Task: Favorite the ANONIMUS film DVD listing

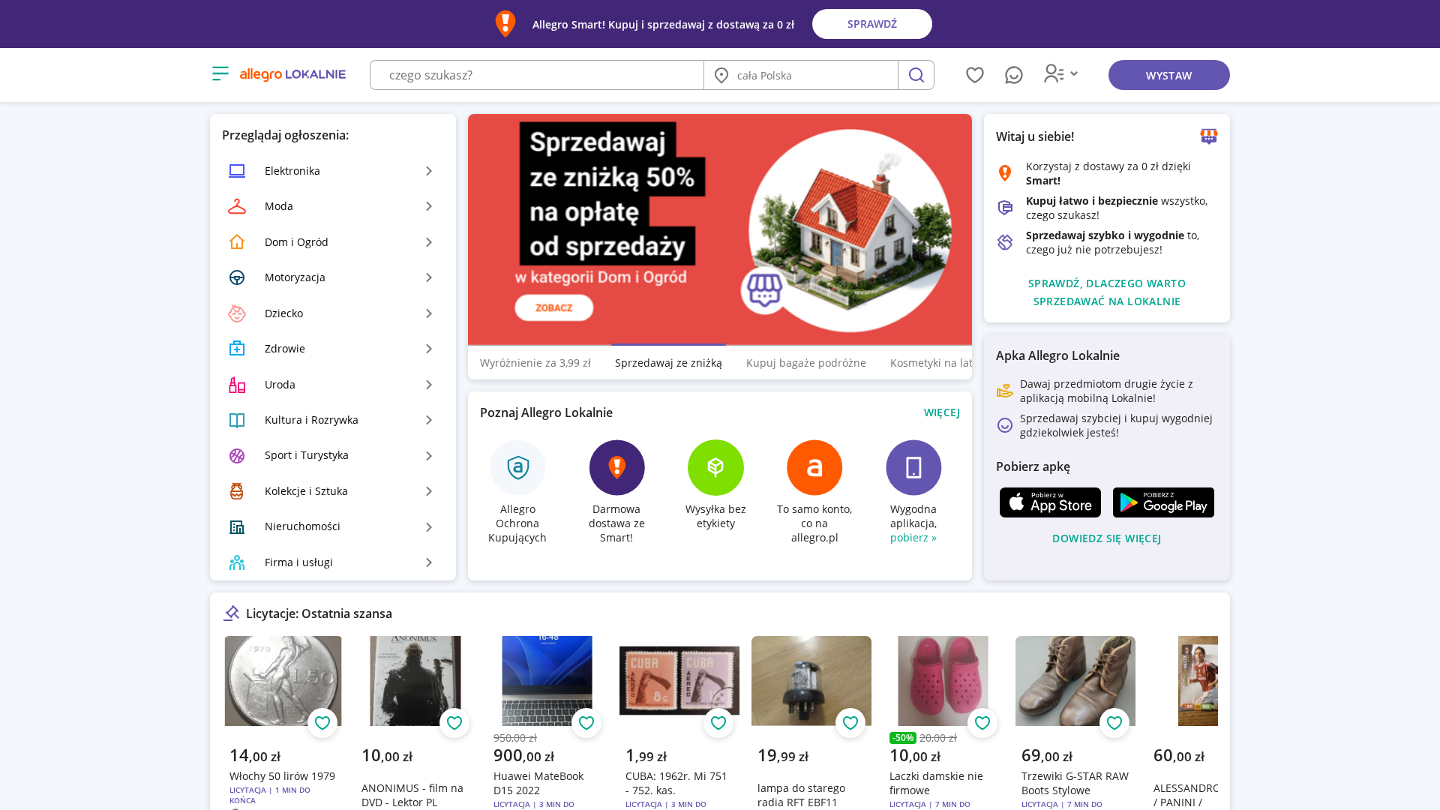Action: click(454, 723)
